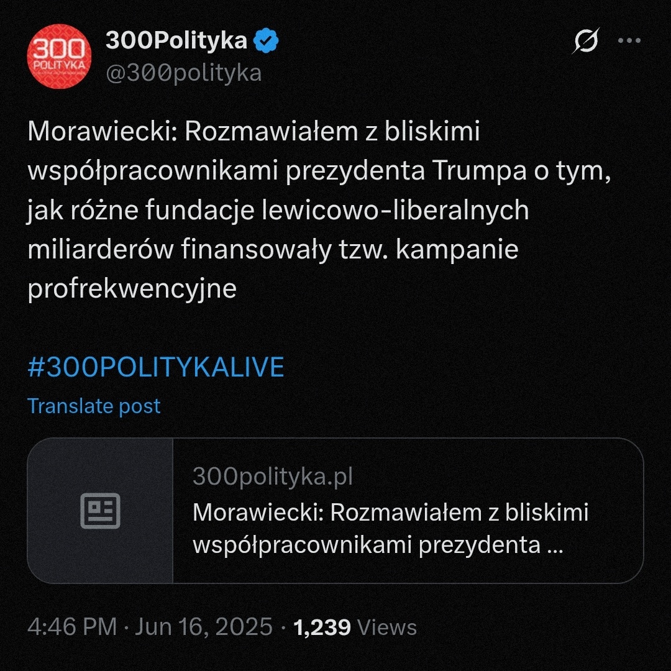Image resolution: width=671 pixels, height=671 pixels.
Task: Open the link card's Morawiecki headline
Action: pos(390,529)
